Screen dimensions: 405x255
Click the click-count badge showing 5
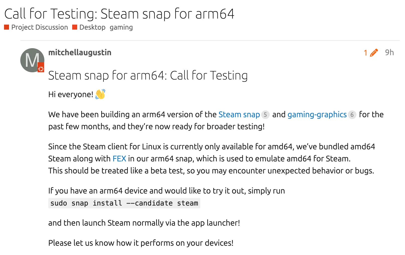point(265,115)
